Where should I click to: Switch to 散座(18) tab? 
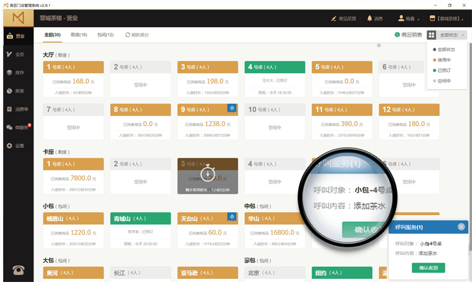pos(79,35)
